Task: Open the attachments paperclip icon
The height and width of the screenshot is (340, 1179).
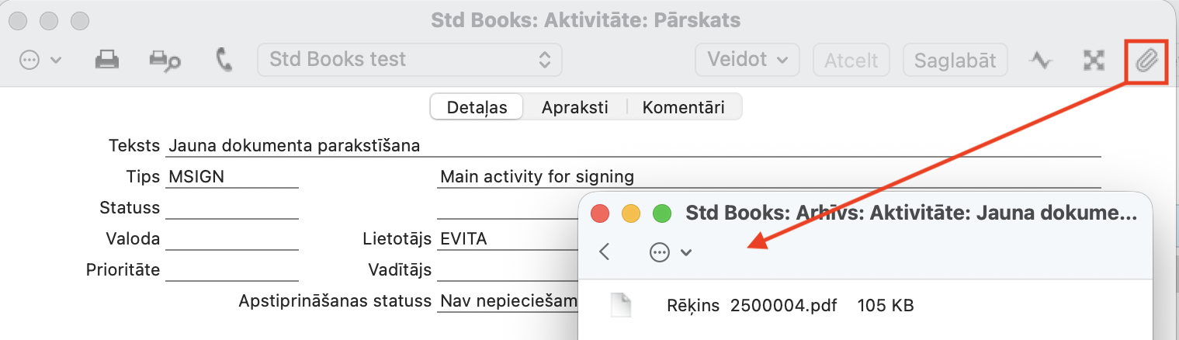Action: [x=1146, y=60]
